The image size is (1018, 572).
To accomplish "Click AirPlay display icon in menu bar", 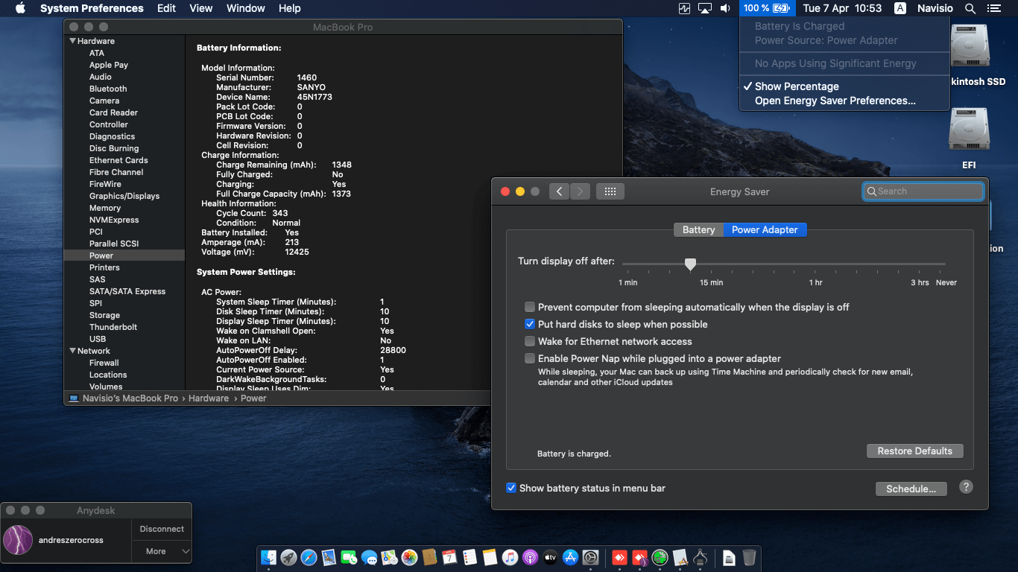I will [x=705, y=8].
